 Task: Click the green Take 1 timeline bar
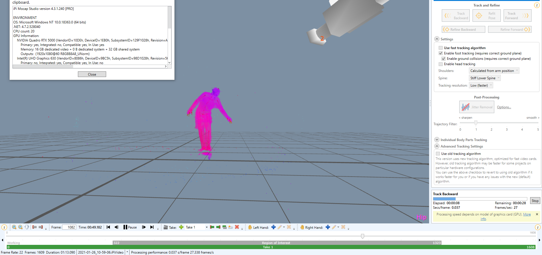[271, 247]
